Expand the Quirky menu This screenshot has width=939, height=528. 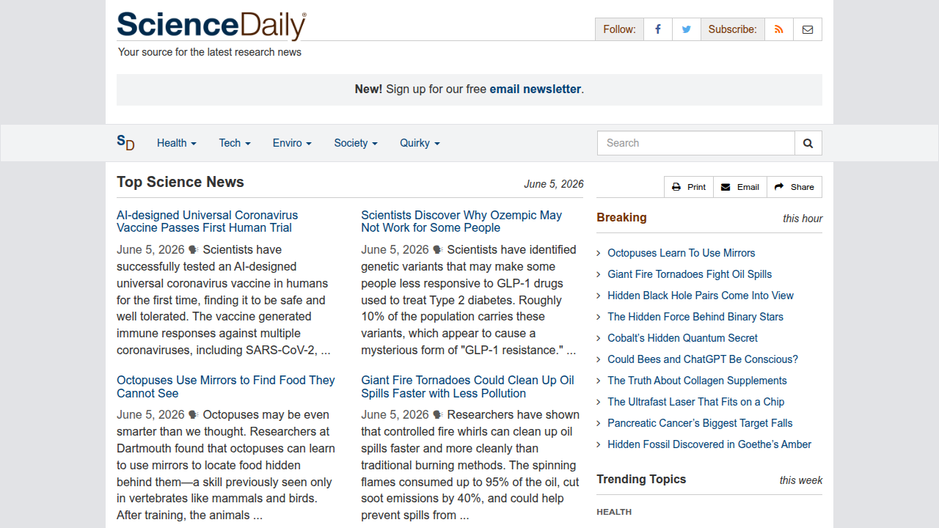(x=420, y=143)
